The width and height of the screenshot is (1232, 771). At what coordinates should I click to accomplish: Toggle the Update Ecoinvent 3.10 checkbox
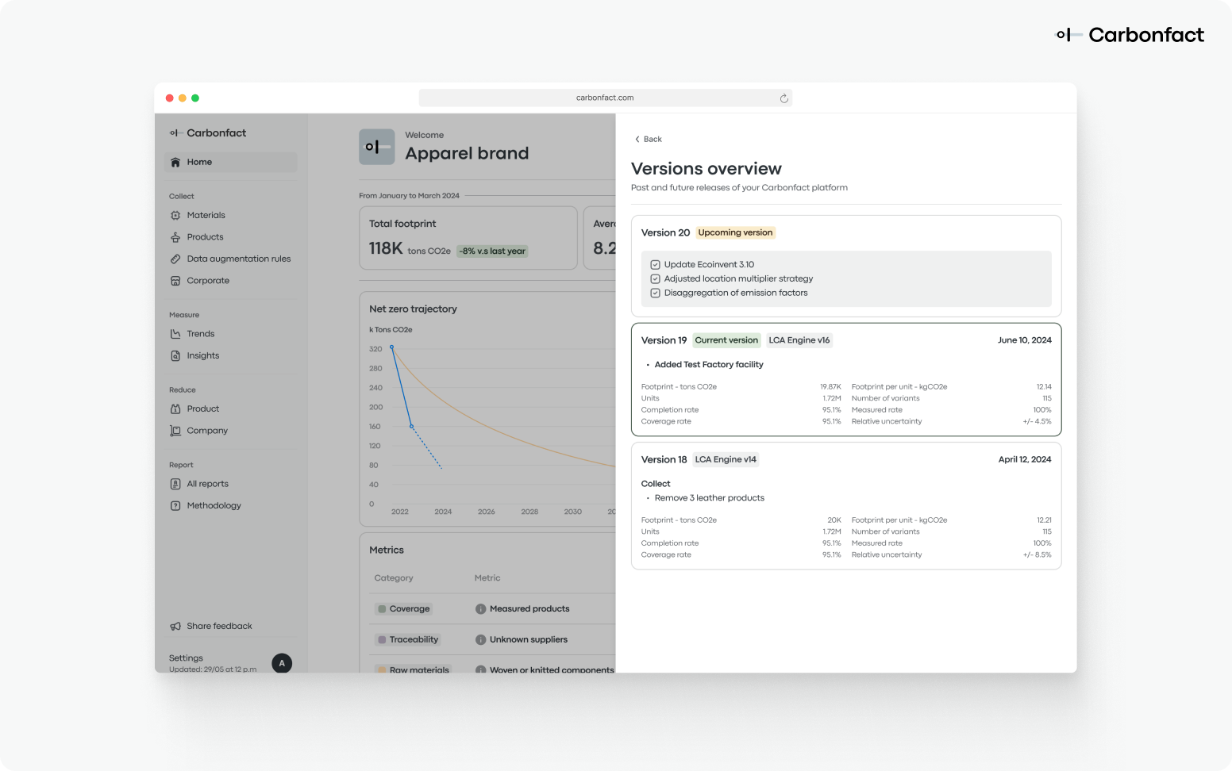655,265
